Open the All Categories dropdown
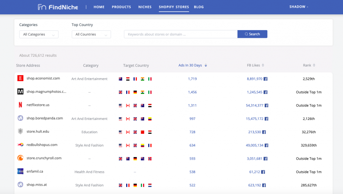Viewport: 343px width, 194px height. 39,34
